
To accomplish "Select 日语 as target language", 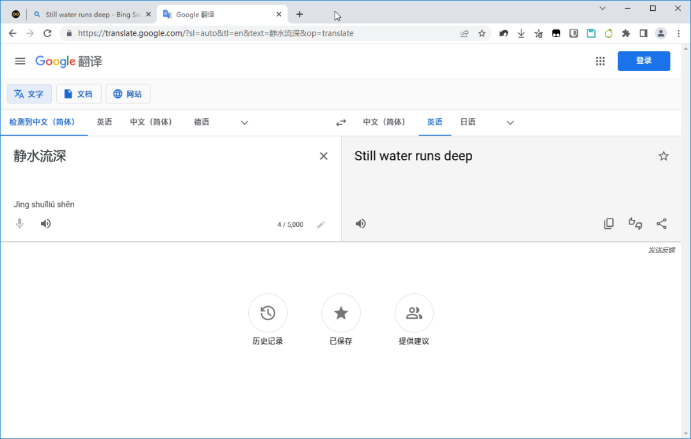I will click(x=468, y=122).
